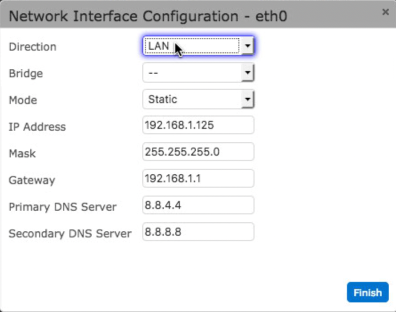Expand the Bridge dropdown

tap(198, 73)
